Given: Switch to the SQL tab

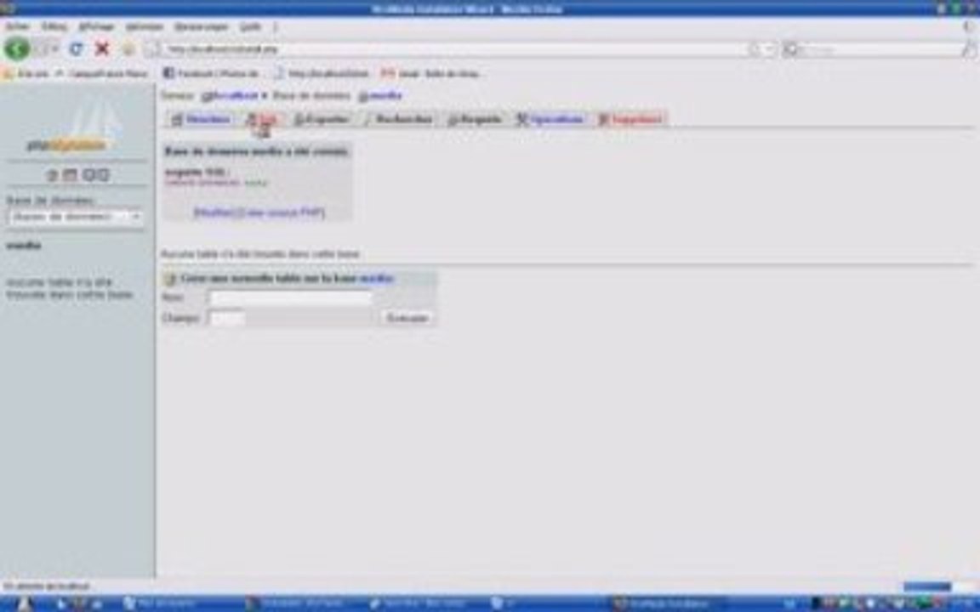Looking at the screenshot, I should pyautogui.click(x=263, y=119).
